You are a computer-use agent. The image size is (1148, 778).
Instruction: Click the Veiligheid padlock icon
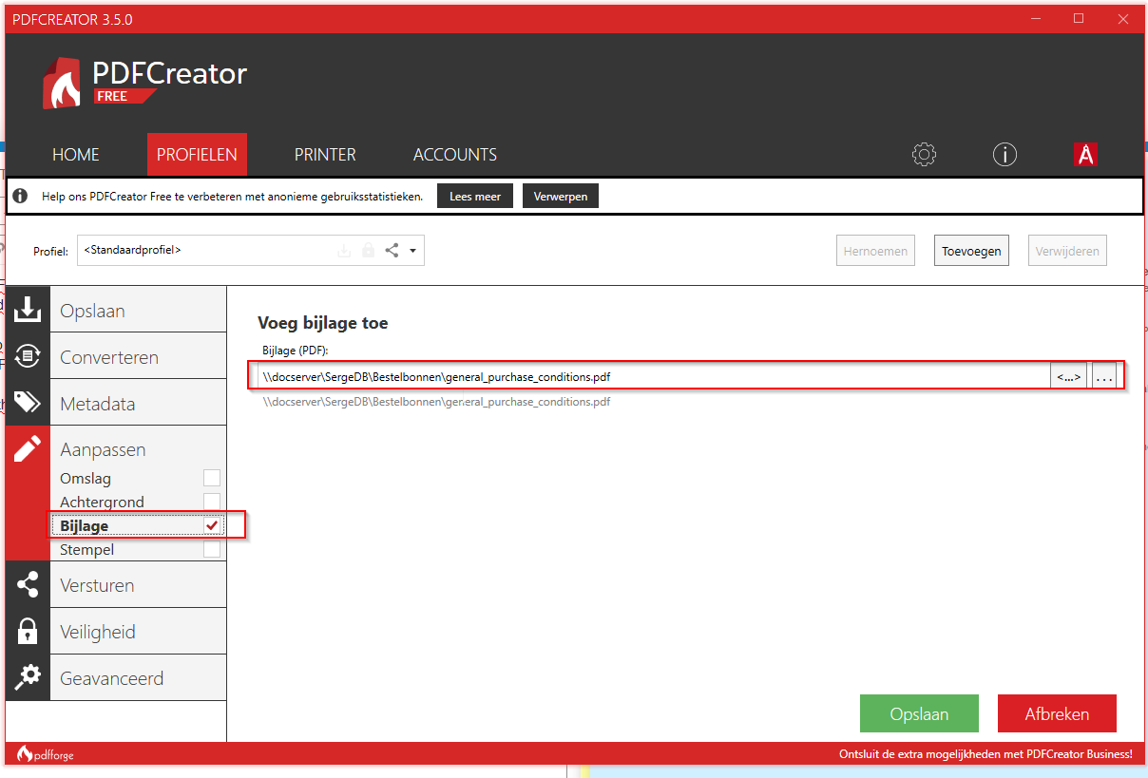point(28,631)
